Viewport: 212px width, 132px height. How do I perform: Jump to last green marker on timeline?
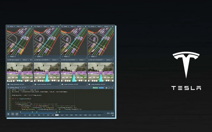[60, 112]
